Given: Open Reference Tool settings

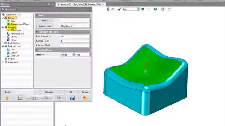Looking at the screenshot, I should tap(17, 34).
